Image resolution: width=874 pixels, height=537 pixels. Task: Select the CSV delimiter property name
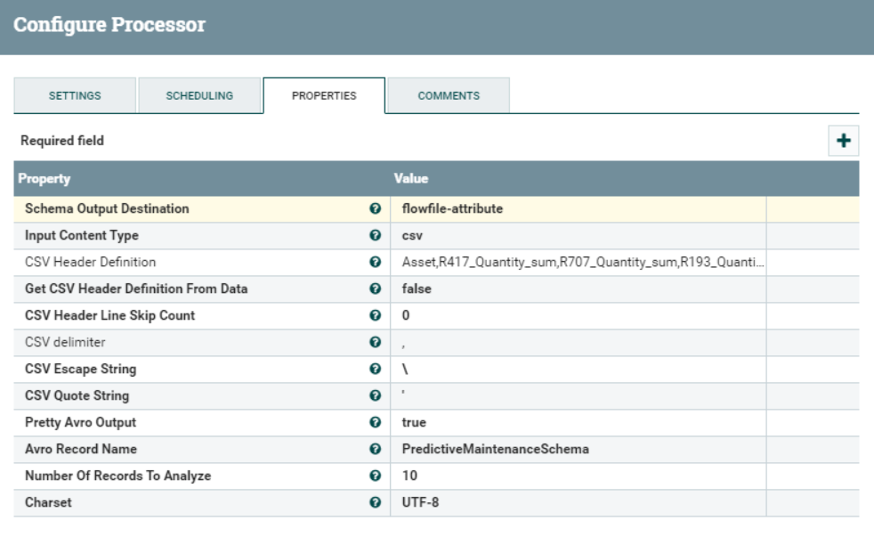pos(65,342)
